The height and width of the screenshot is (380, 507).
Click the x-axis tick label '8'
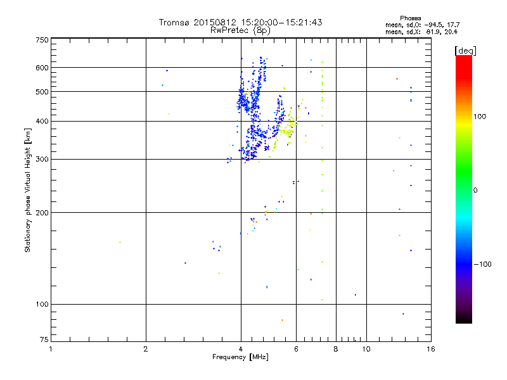pos(336,349)
